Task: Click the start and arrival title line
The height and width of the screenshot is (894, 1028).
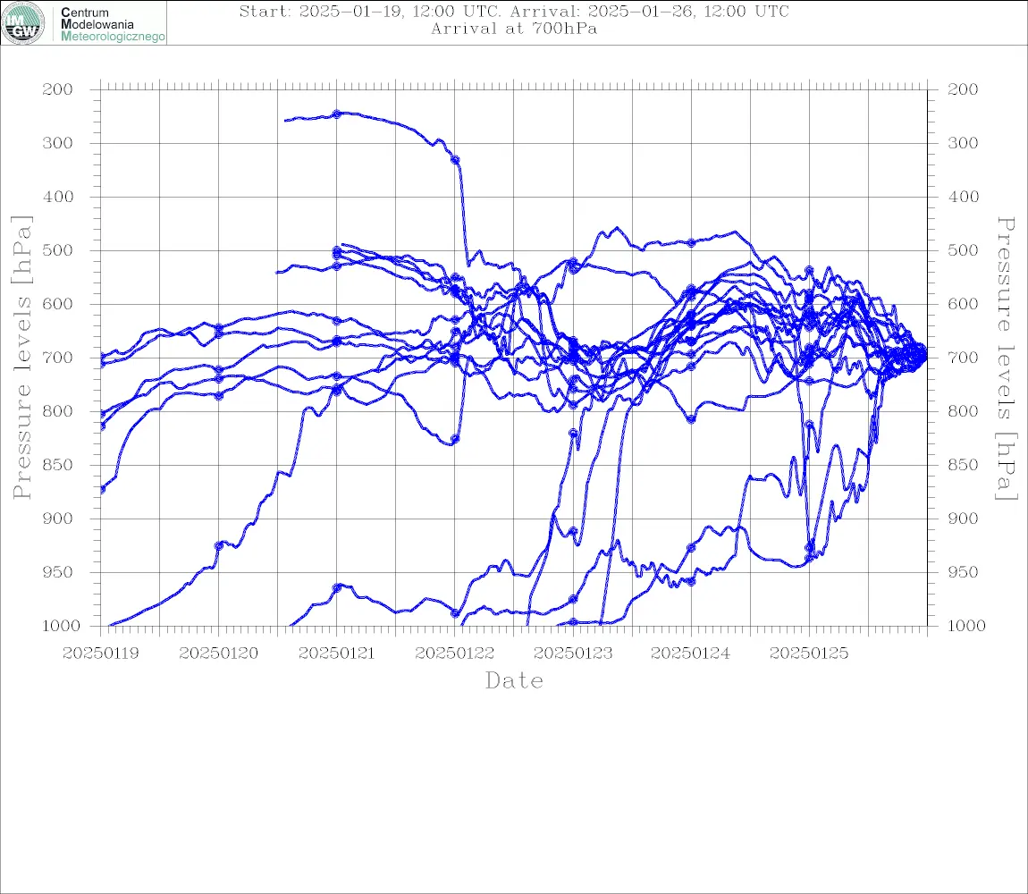Action: (x=514, y=11)
